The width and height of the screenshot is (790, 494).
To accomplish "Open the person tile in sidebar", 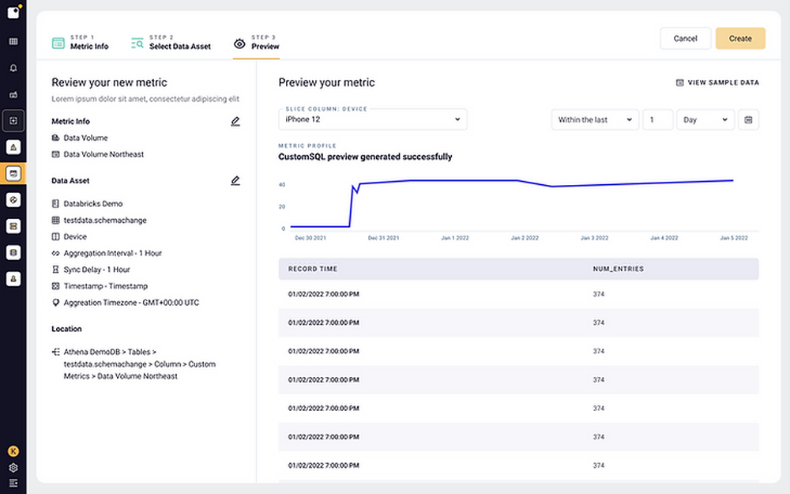I will pyautogui.click(x=13, y=279).
